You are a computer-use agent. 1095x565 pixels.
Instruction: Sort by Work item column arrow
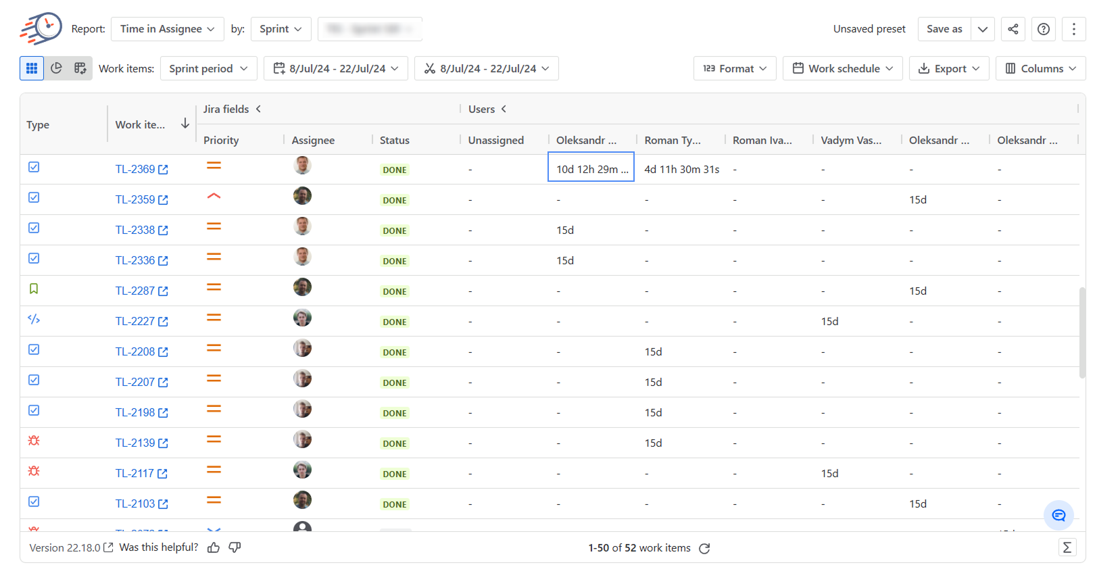click(185, 124)
